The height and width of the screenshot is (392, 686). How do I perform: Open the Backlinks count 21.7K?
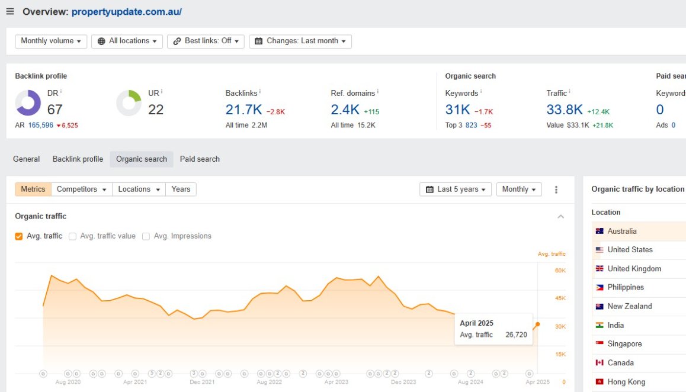click(243, 110)
